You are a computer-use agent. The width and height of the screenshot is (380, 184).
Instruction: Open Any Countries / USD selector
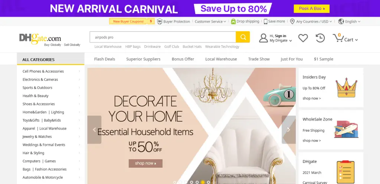(x=311, y=22)
